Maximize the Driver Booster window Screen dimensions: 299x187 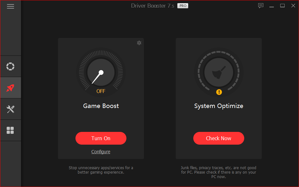282,6
